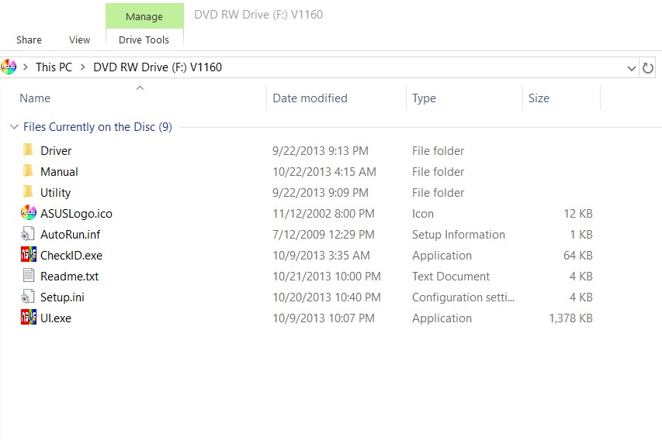Click the Configuration setti... type cell
662x440 pixels.
[x=463, y=297]
